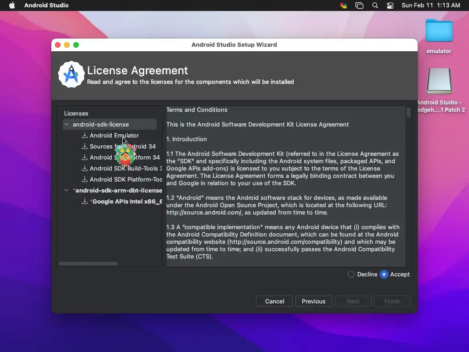Select Android SDK Platform 34 item

pos(125,157)
